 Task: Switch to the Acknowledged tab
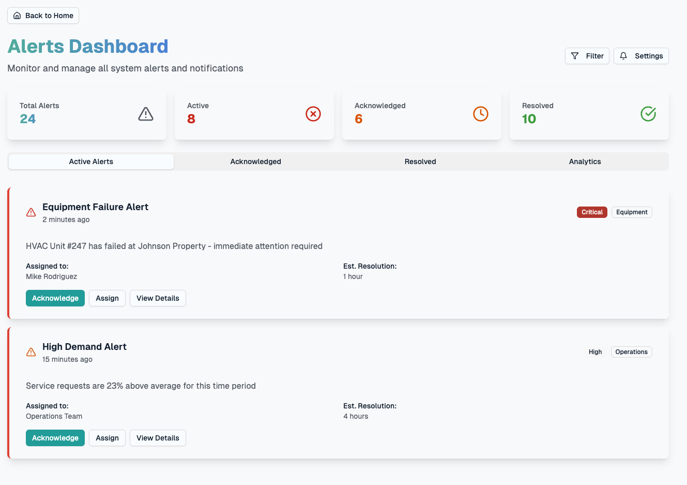point(255,161)
